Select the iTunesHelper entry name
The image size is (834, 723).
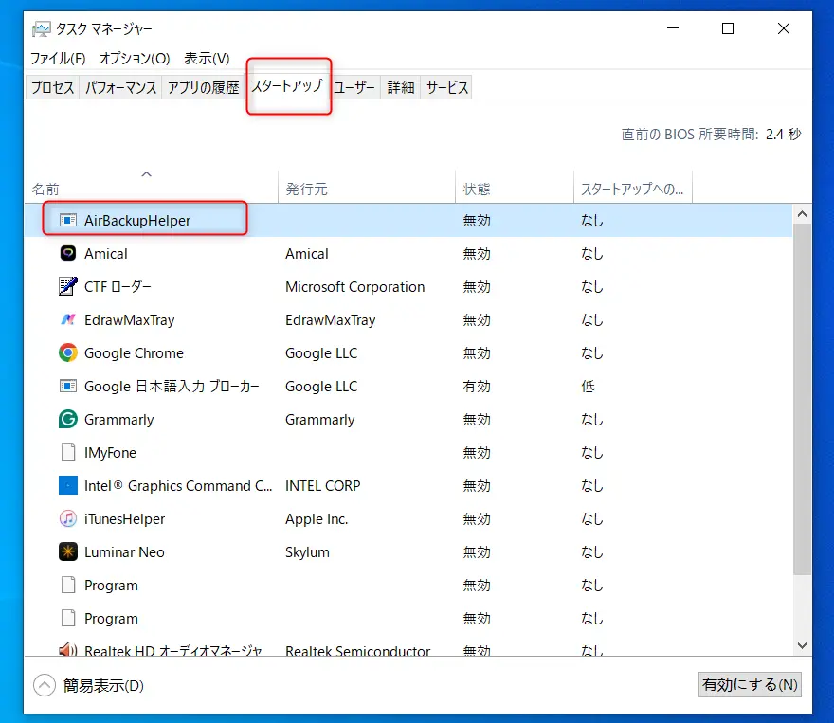click(124, 519)
